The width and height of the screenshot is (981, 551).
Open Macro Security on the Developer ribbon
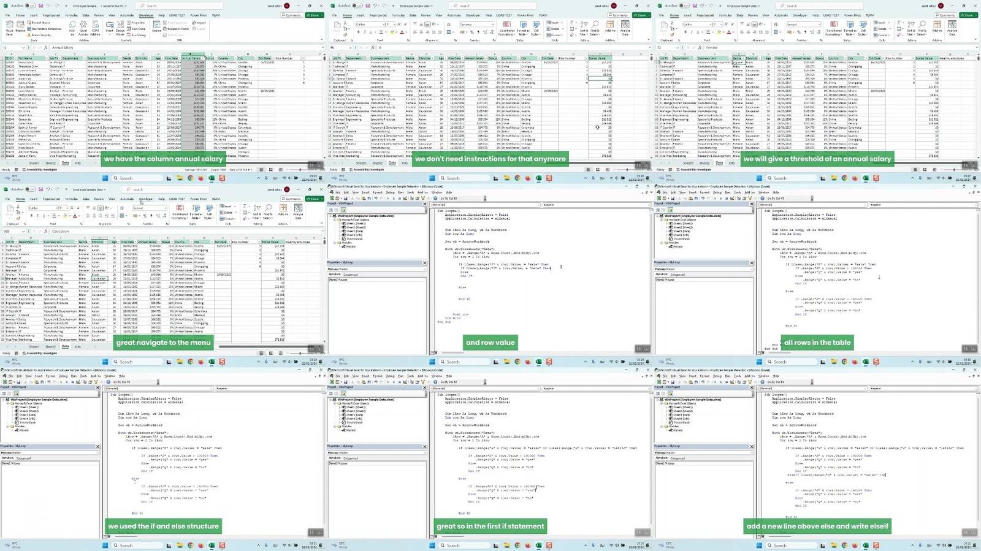[40, 35]
